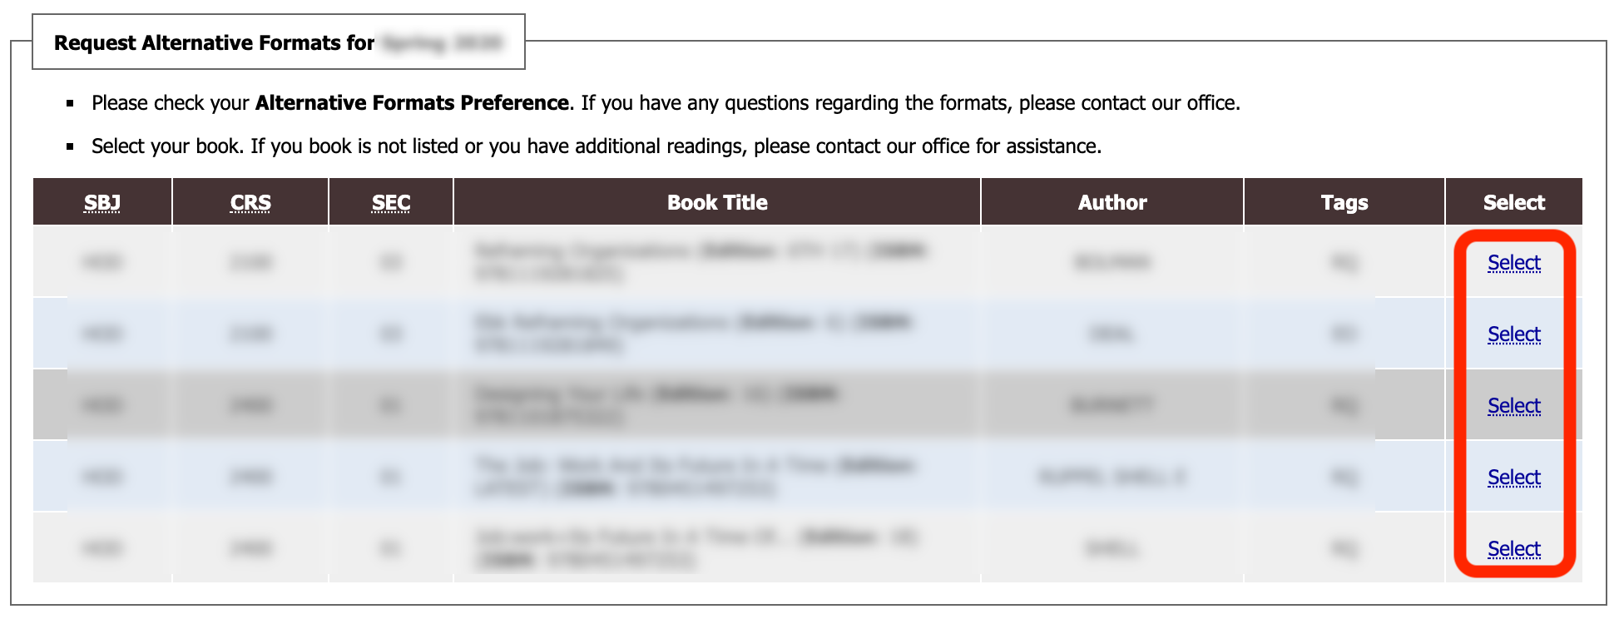Sort the table by SBJ column
Viewport: 1619px width, 619px height.
[101, 201]
